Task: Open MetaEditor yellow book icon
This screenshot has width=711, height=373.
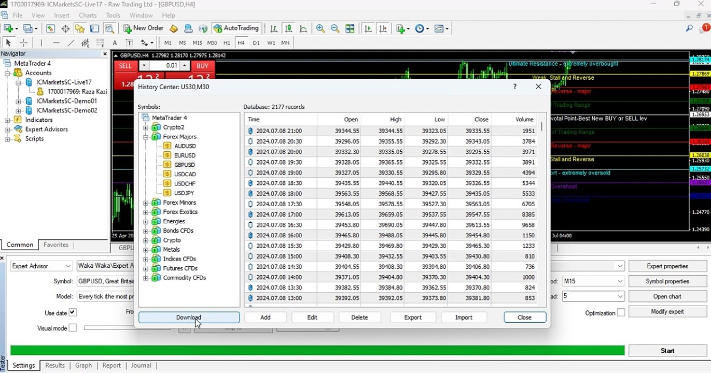Action: [174, 28]
